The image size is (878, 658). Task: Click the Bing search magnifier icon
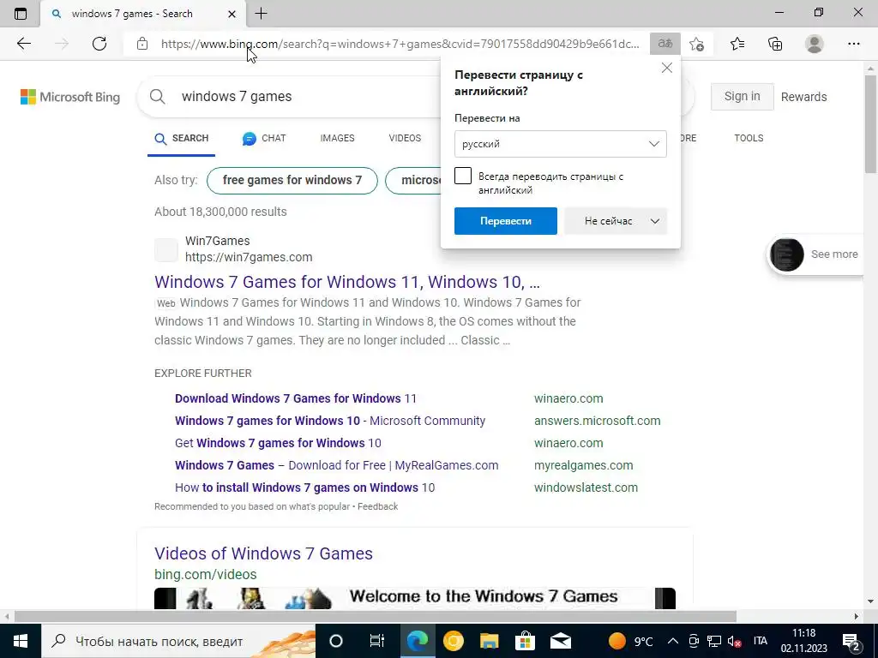click(158, 96)
